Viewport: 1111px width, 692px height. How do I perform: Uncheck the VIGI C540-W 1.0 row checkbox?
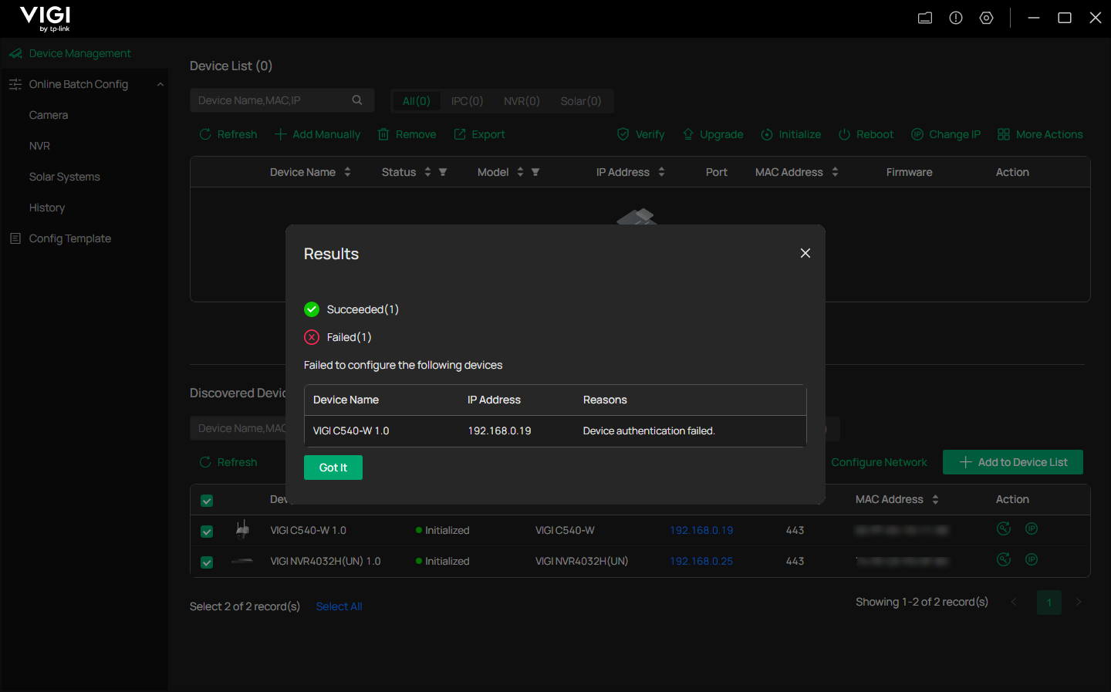coord(207,532)
